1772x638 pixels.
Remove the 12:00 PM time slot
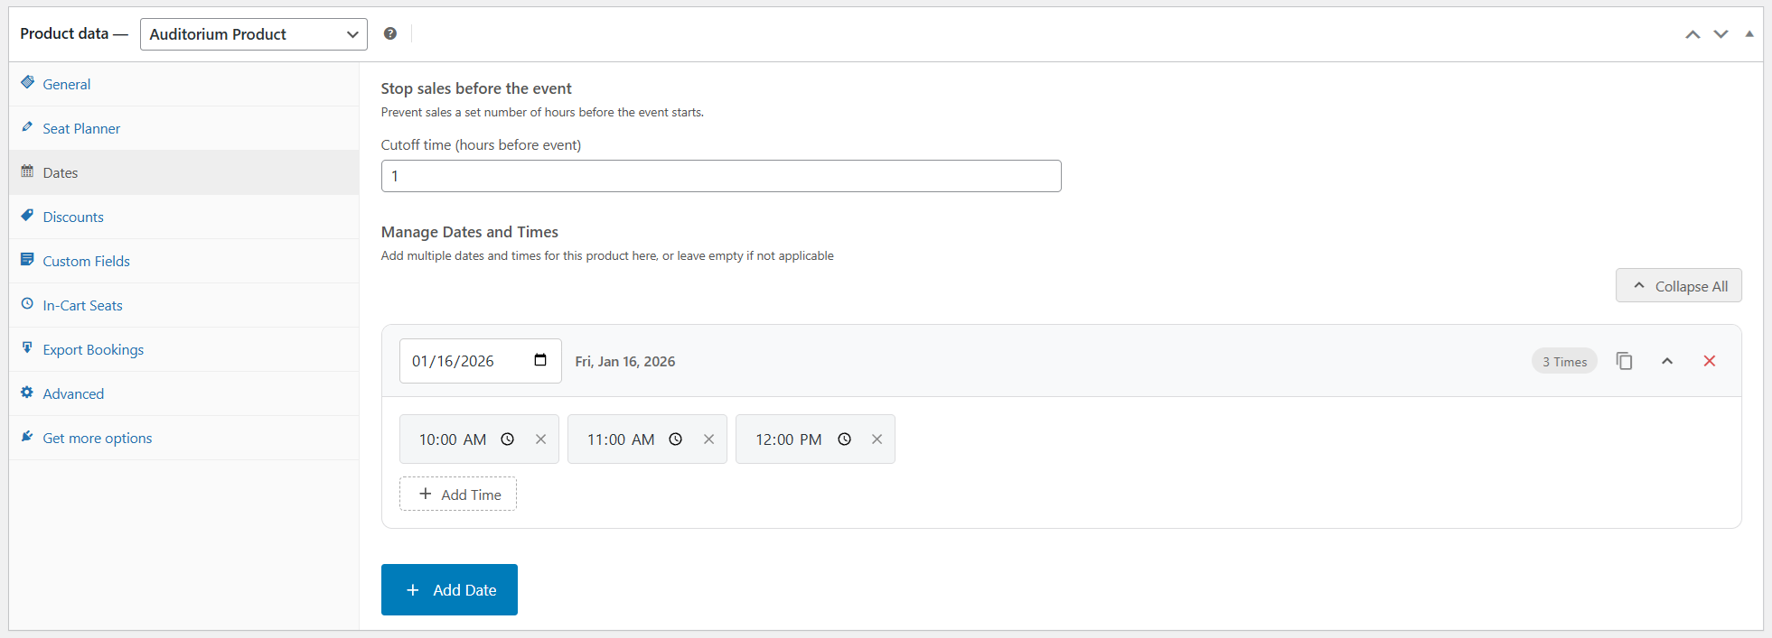[x=877, y=439]
